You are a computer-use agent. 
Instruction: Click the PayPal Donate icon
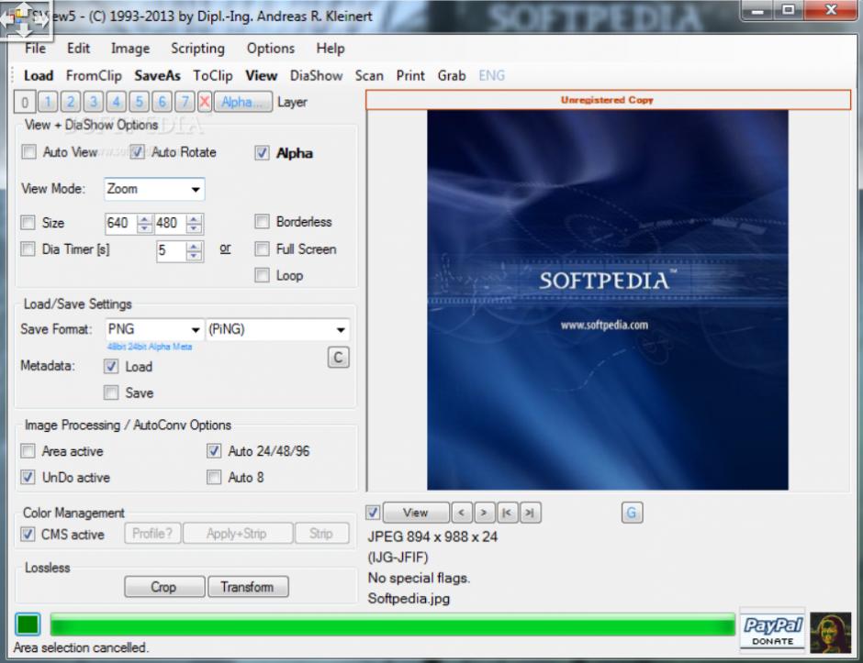pos(773,631)
